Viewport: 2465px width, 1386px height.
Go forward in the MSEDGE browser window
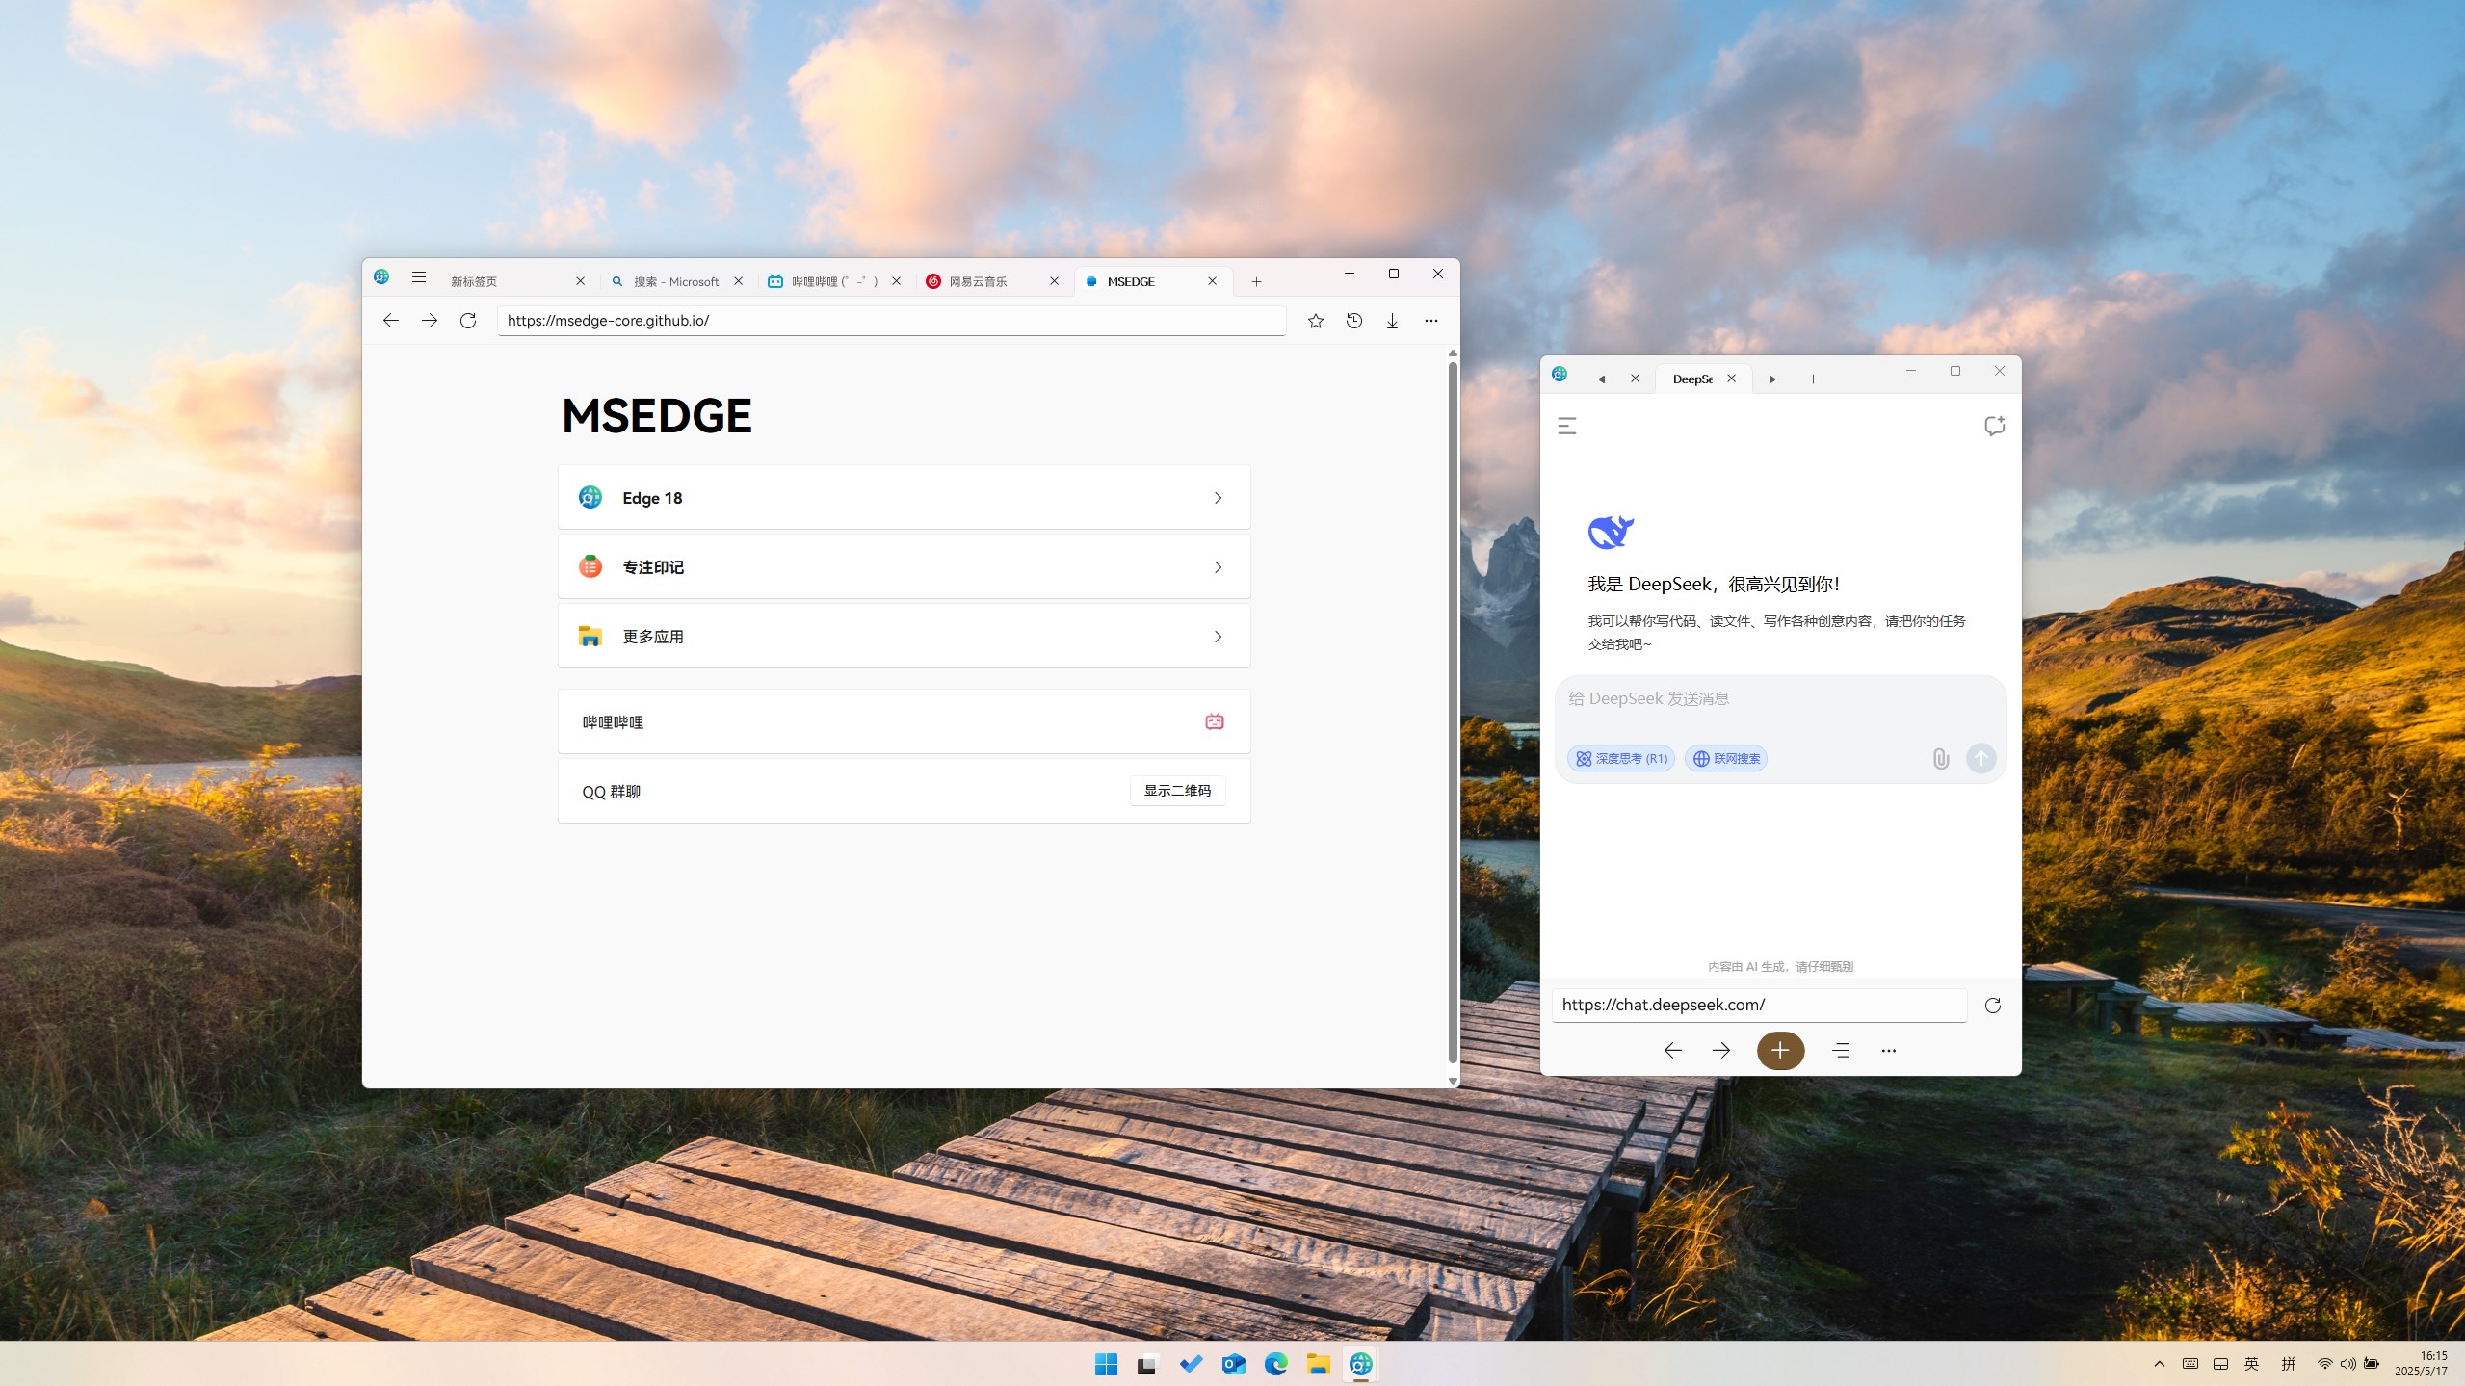click(430, 321)
